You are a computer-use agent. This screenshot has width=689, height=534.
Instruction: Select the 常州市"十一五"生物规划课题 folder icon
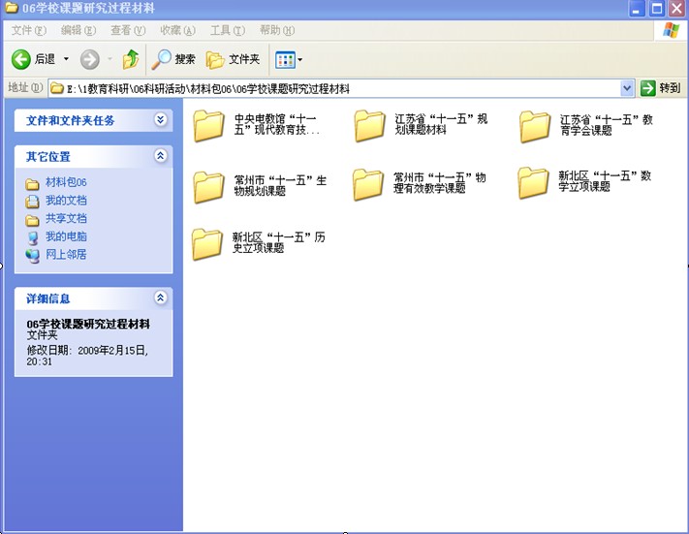tap(208, 187)
